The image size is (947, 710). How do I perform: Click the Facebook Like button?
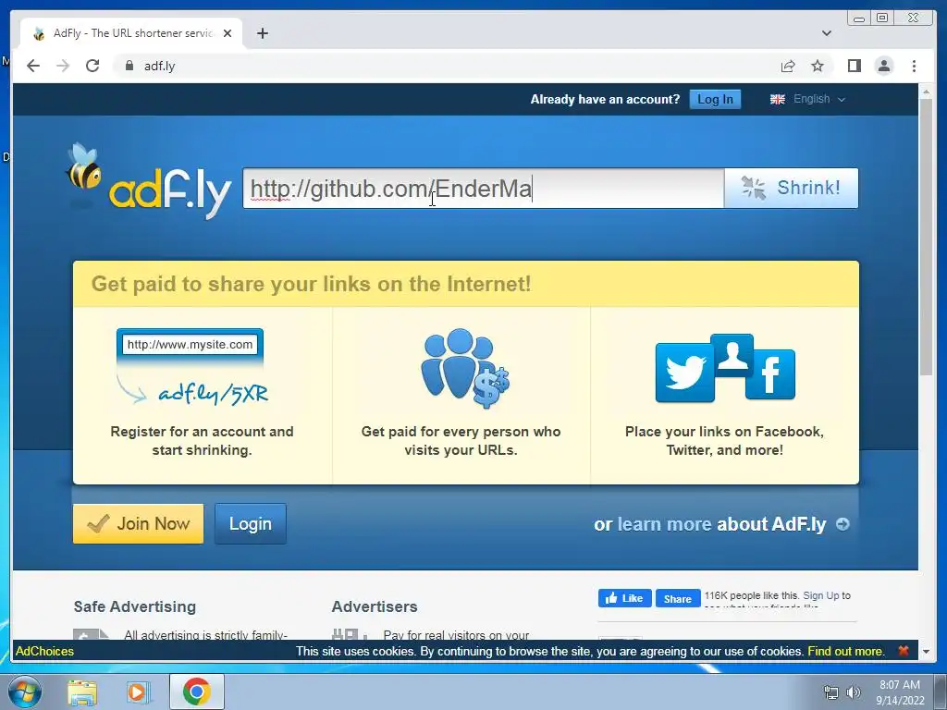pos(624,598)
